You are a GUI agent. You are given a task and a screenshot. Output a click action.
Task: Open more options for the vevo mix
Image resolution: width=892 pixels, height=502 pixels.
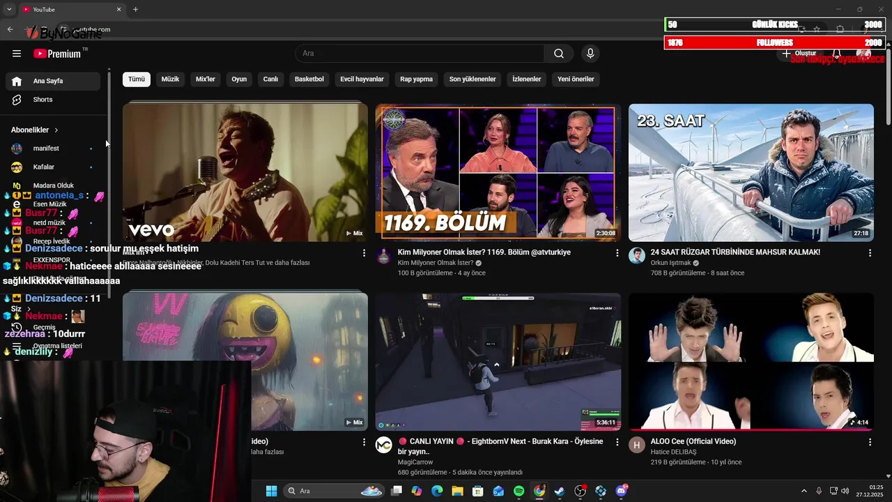(x=364, y=253)
